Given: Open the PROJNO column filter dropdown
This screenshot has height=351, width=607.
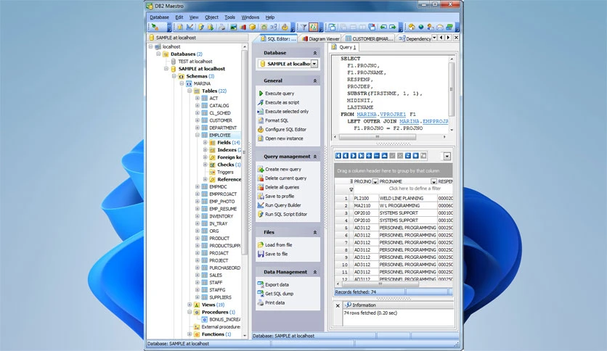Looking at the screenshot, I should pyautogui.click(x=375, y=182).
